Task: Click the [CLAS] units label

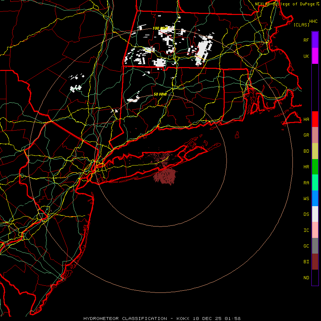Action: 301,25
